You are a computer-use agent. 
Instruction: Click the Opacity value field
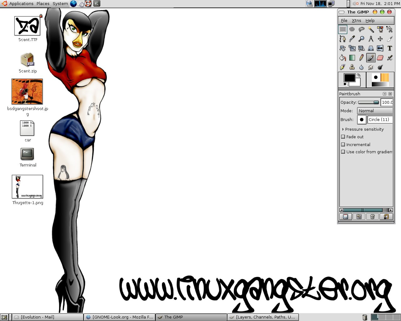click(387, 102)
